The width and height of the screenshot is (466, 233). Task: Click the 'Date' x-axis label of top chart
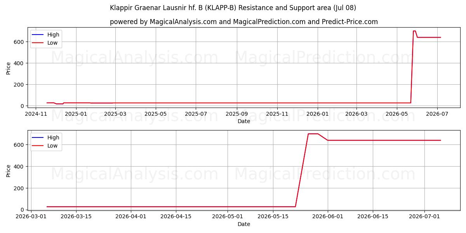pos(244,121)
